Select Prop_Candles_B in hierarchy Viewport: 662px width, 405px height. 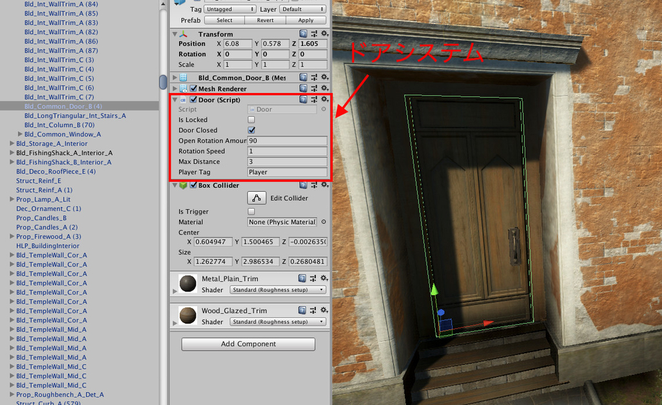coord(41,218)
